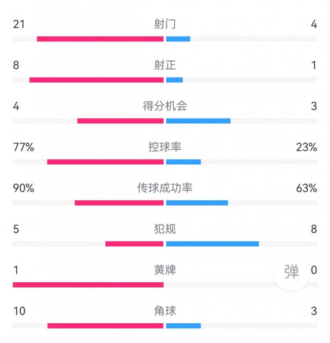330x343 pixels.
Task: Click the blue 传球成功率 bar
Action: pyautogui.click(x=197, y=203)
